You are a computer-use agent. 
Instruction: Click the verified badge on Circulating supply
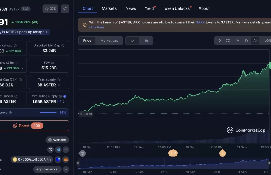[x=64, y=97]
